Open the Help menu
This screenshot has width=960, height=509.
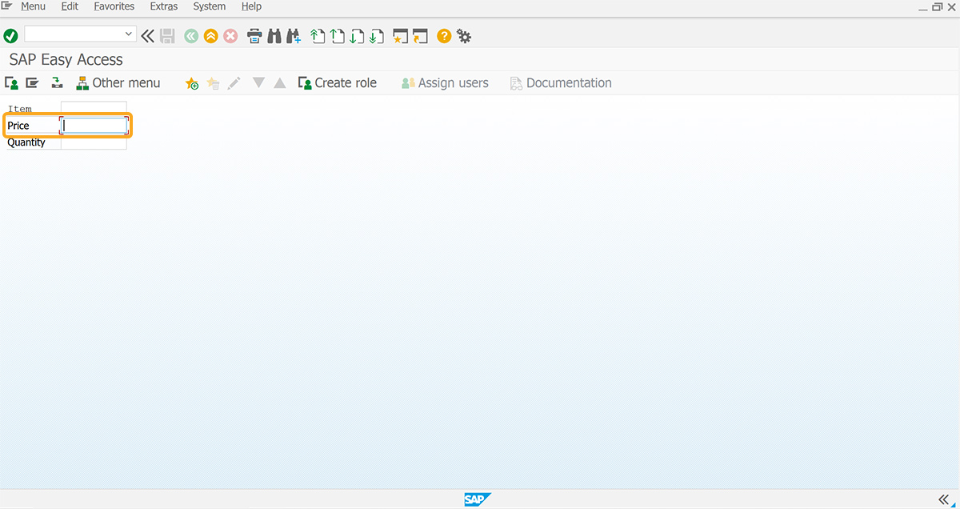click(251, 6)
